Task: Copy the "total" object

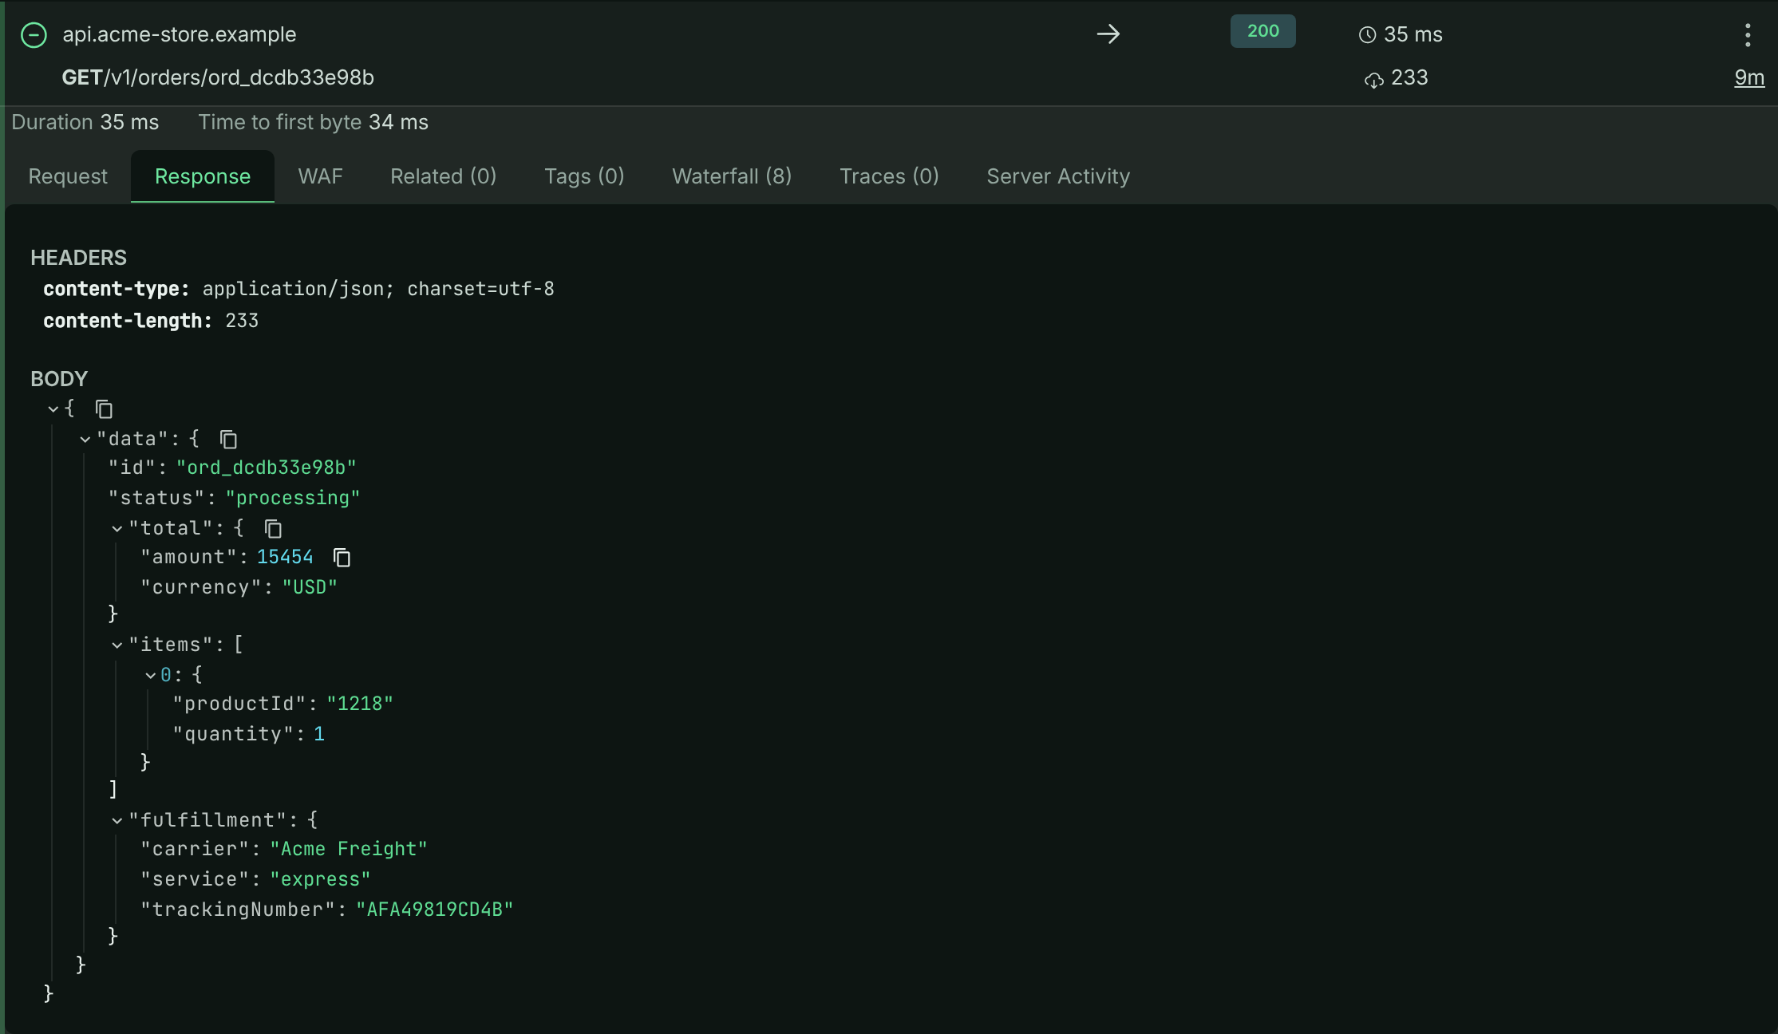Action: (x=273, y=529)
